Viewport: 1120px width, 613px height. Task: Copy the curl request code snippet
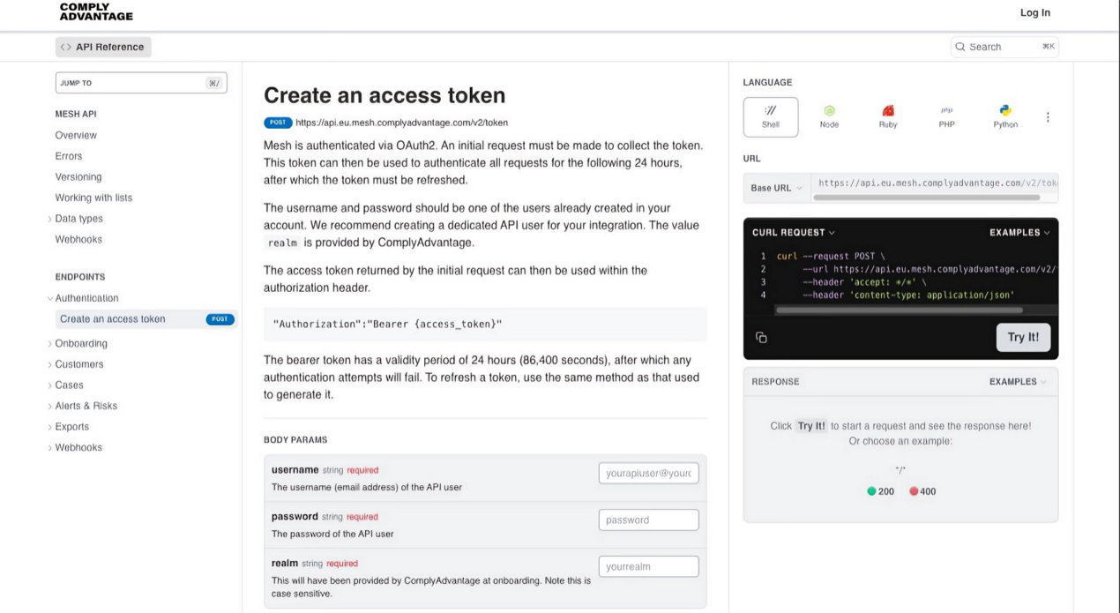761,337
